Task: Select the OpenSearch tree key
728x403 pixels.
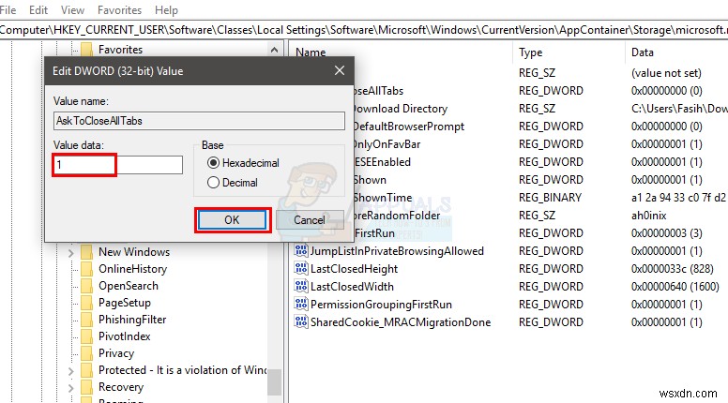Action: pos(129,286)
